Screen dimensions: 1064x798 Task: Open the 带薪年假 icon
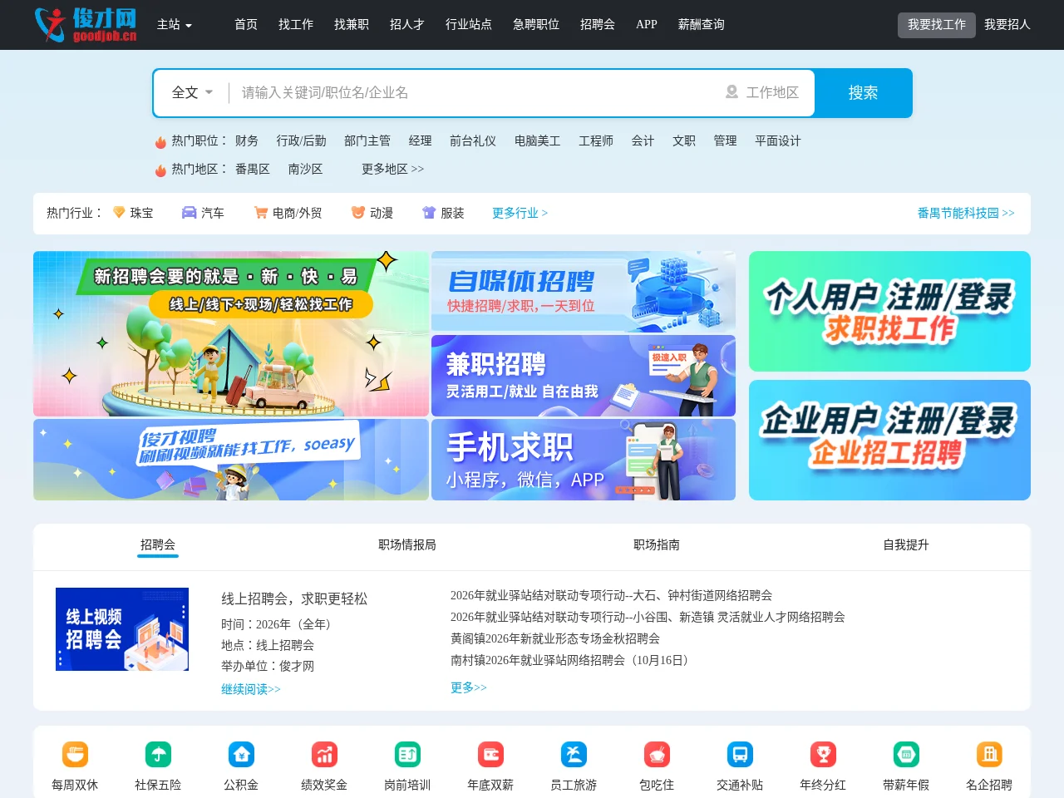click(906, 755)
